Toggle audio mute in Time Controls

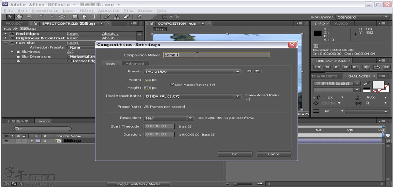366,67
